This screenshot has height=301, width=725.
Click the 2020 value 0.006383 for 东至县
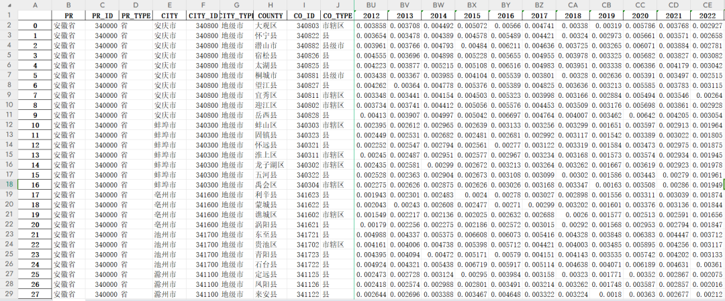pyautogui.click(x=640, y=234)
